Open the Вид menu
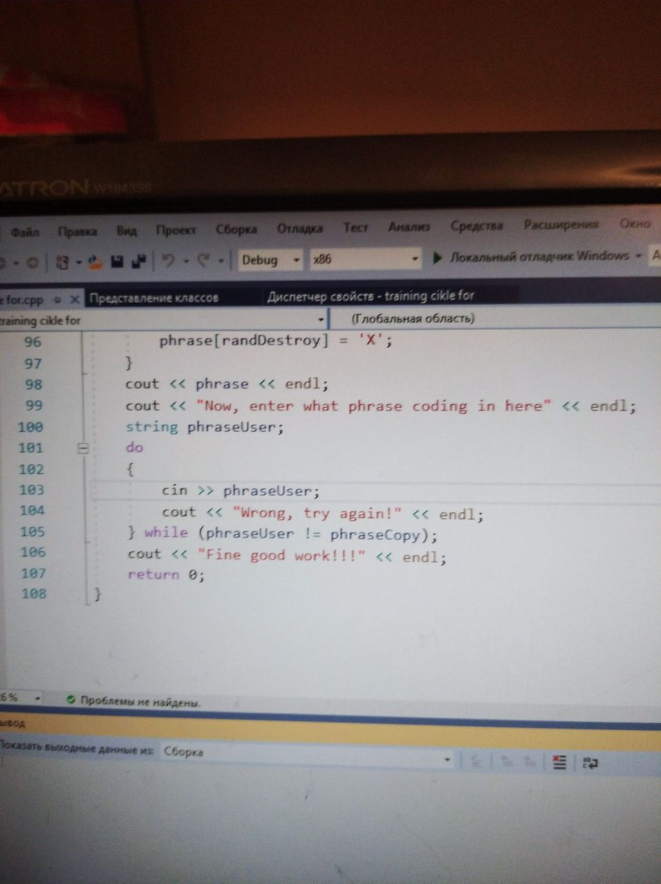Image resolution: width=661 pixels, height=884 pixels. pos(126,231)
